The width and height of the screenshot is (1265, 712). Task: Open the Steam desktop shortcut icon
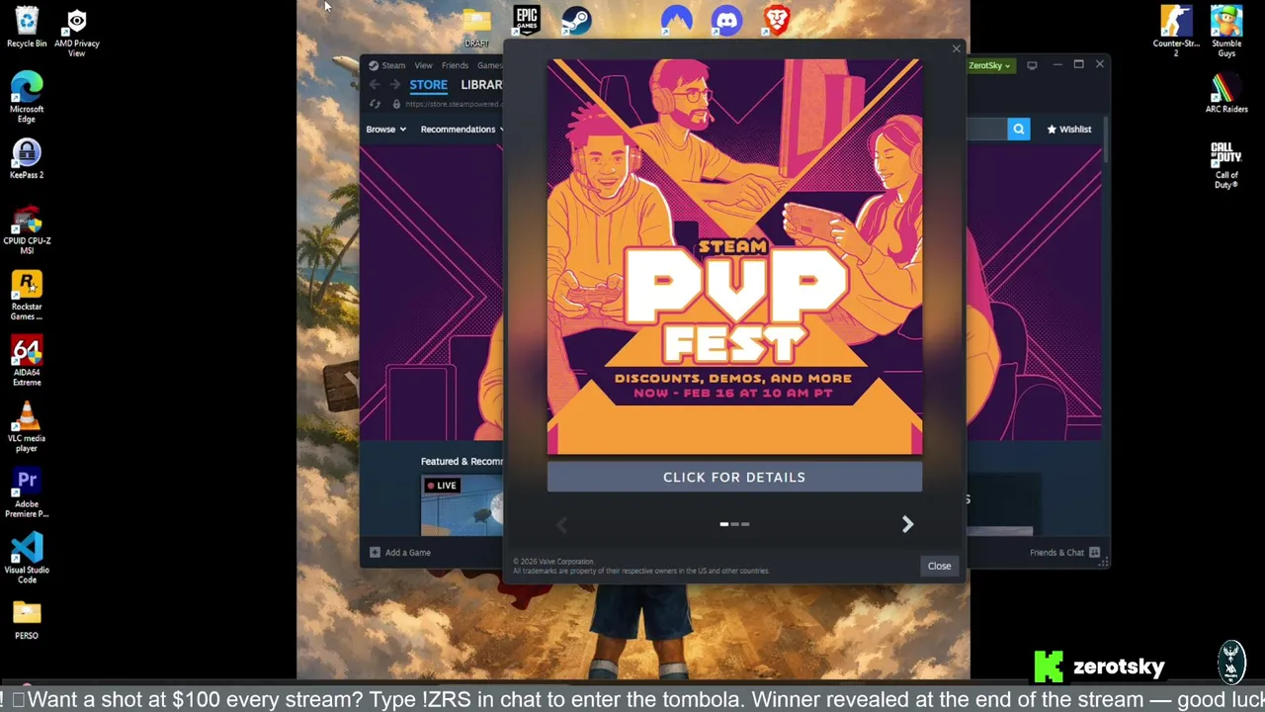click(x=576, y=21)
